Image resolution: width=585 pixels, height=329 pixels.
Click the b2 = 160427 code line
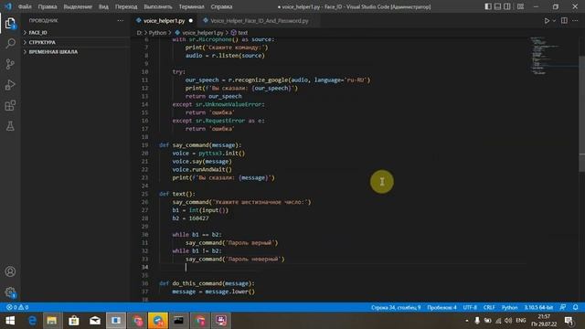tap(190, 218)
